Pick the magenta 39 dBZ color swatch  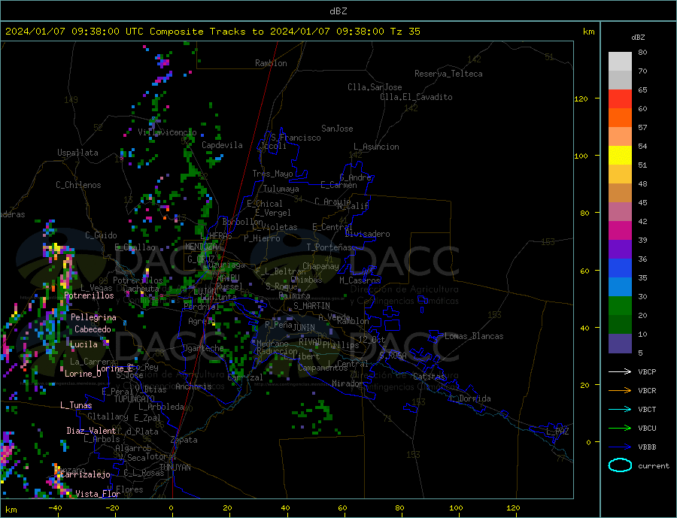(620, 231)
